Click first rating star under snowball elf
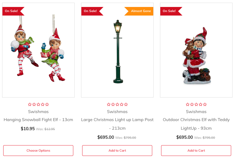 point(30,104)
